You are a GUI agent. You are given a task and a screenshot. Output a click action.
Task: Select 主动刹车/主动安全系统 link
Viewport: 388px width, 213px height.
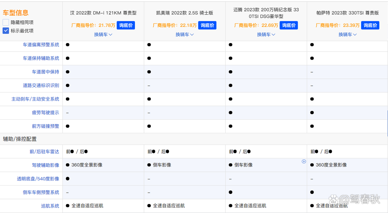[x=35, y=99]
